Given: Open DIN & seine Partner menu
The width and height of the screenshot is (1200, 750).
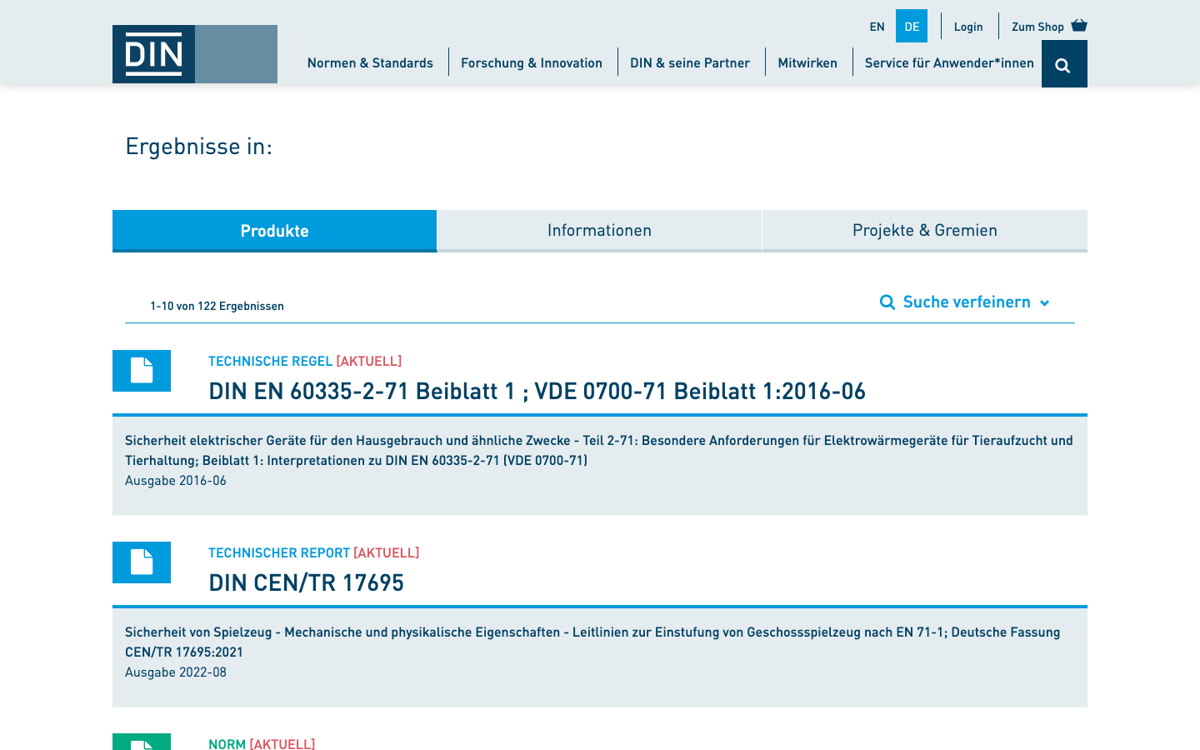Looking at the screenshot, I should (690, 62).
